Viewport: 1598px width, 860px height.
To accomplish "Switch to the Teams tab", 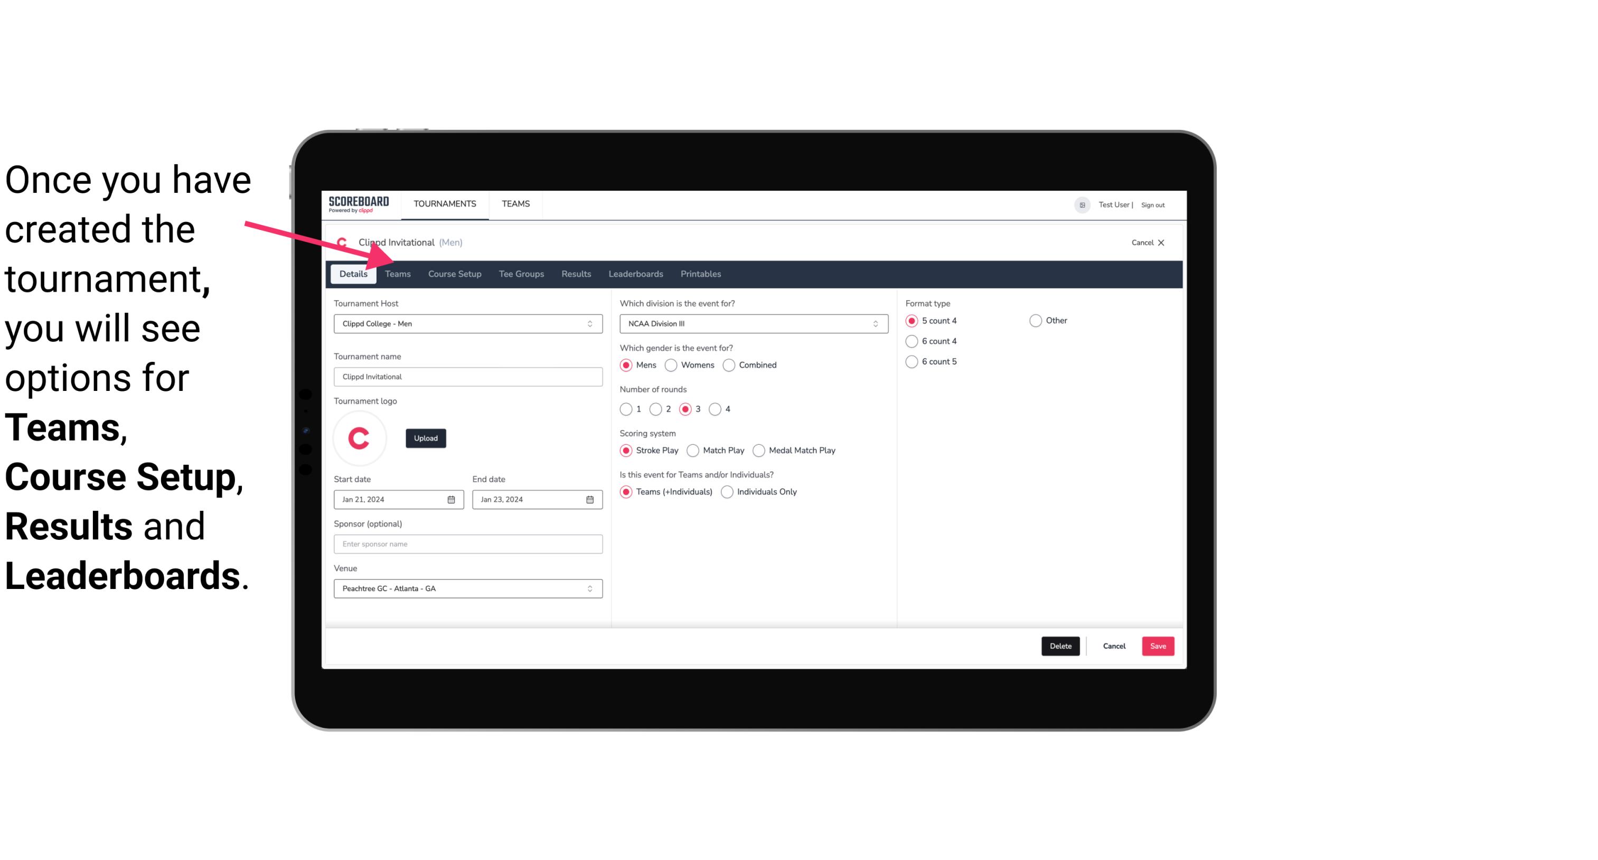I will tap(398, 273).
